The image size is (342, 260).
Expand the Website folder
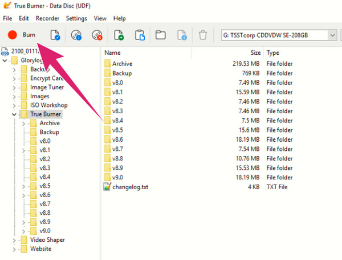click(x=14, y=249)
